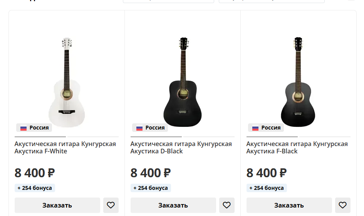The width and height of the screenshot is (364, 216).
Task: Order the F-White acoustic guitar
Action: 57,205
